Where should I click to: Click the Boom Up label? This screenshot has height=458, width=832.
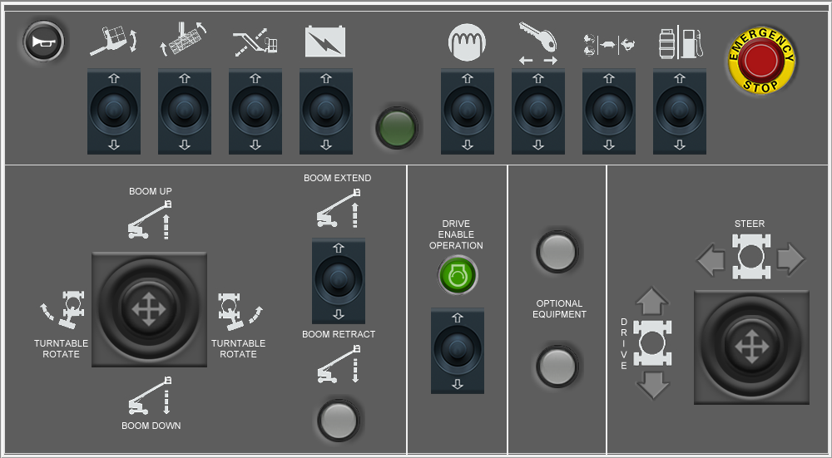[151, 191]
